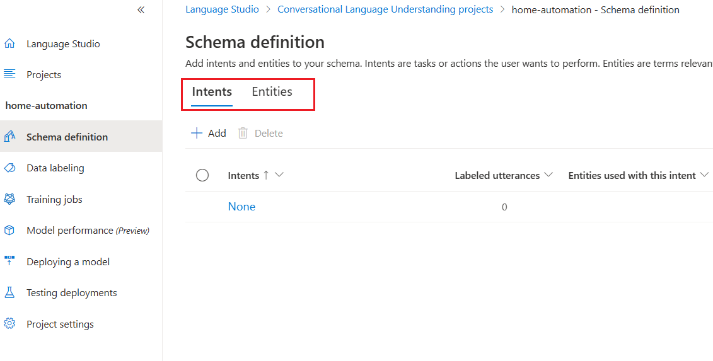Open Labeled utterances column dropdown
Image resolution: width=713 pixels, height=361 pixels.
[548, 175]
